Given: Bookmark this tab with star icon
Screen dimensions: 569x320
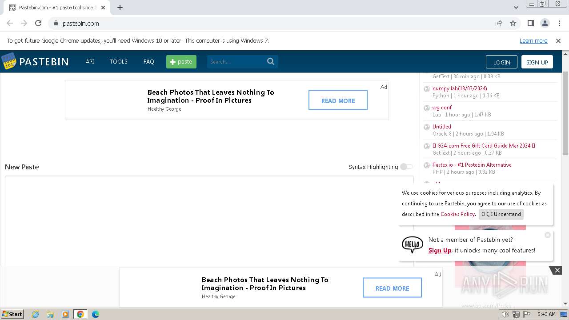Looking at the screenshot, I should click(x=513, y=23).
